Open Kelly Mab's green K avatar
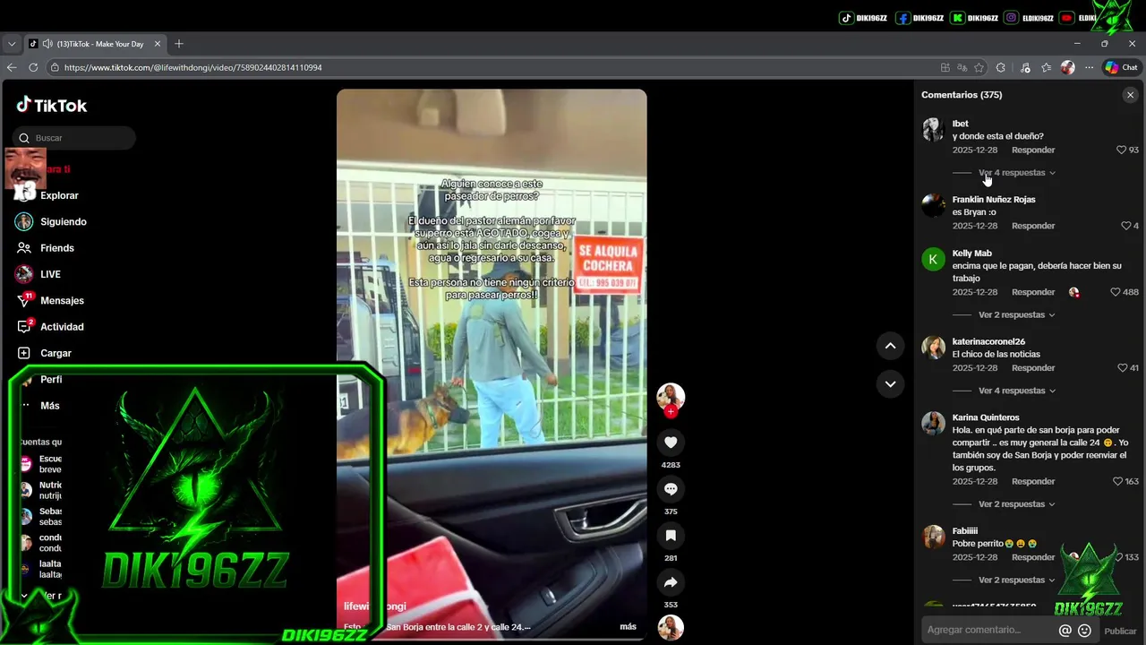The height and width of the screenshot is (645, 1146). [933, 260]
